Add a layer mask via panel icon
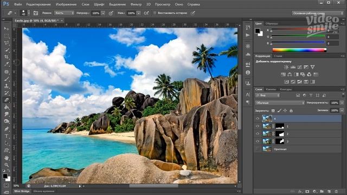Viewport: 347px width, 195px height. point(307,191)
